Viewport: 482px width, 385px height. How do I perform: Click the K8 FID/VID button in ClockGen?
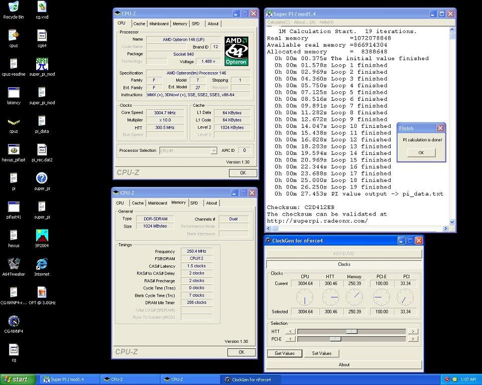[x=344, y=254]
